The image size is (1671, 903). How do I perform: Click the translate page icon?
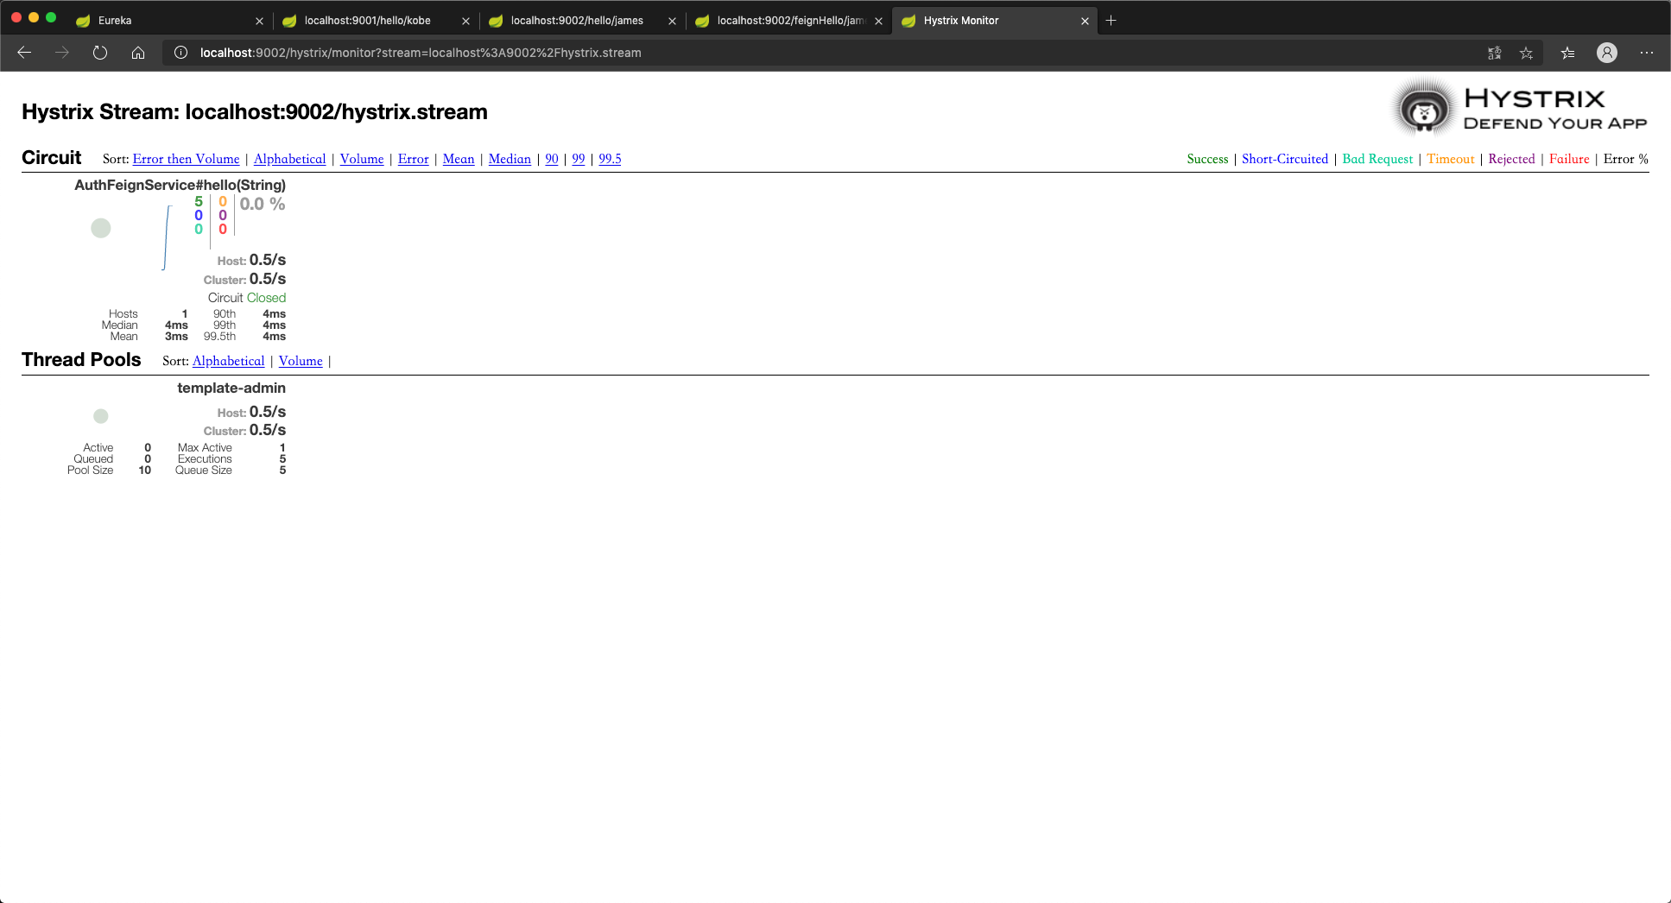[1494, 53]
